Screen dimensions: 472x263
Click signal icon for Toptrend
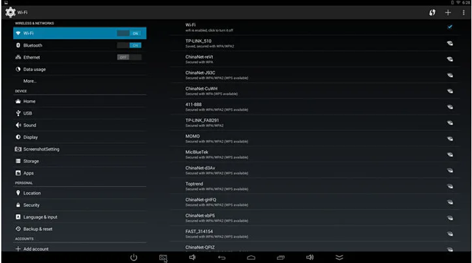coord(450,186)
